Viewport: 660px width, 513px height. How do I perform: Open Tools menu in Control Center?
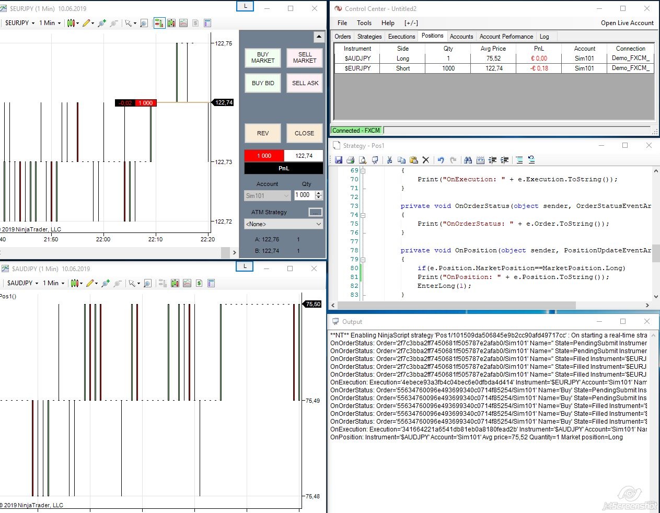tap(364, 23)
